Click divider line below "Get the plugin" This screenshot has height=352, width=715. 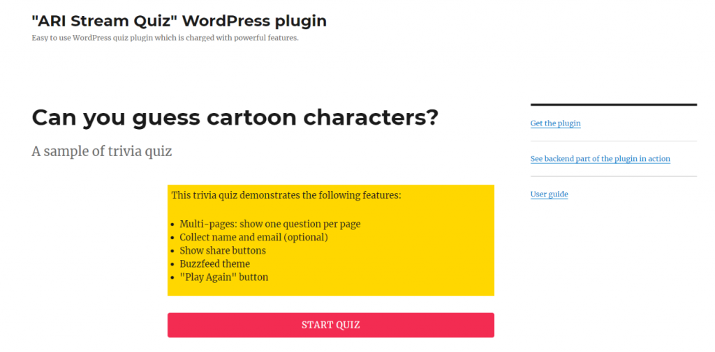[x=614, y=141]
